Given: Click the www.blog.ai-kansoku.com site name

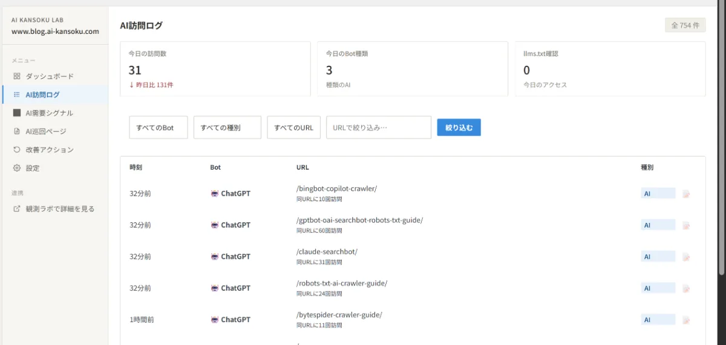Looking at the screenshot, I should [x=55, y=31].
